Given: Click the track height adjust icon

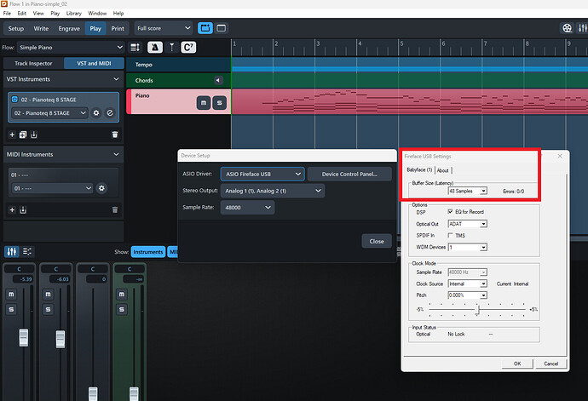Looking at the screenshot, I should (135, 47).
